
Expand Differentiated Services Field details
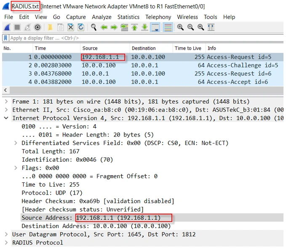16,143
